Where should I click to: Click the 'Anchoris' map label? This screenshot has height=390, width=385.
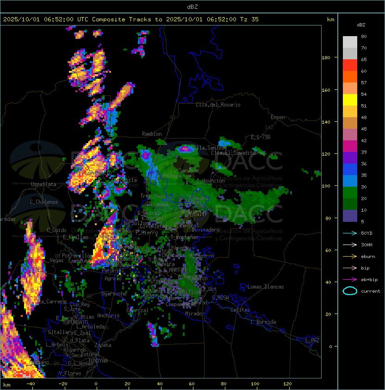[x=108, y=315]
